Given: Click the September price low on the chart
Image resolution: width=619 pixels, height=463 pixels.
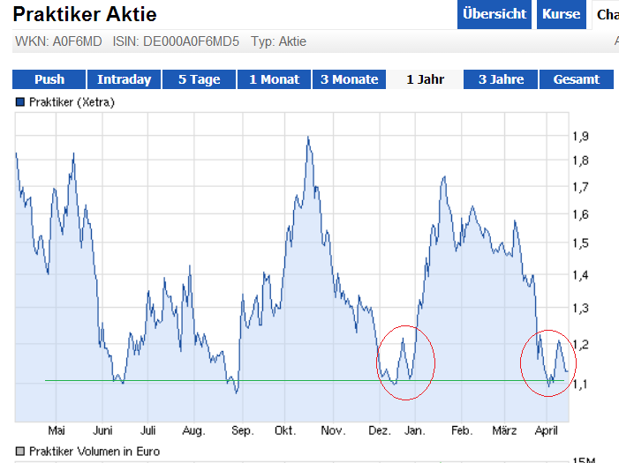Looking at the screenshot, I should click(237, 392).
